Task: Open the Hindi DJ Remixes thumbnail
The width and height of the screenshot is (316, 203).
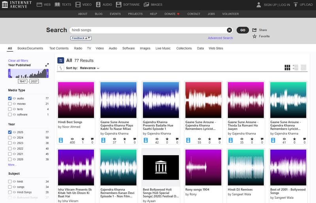Action: (246, 168)
